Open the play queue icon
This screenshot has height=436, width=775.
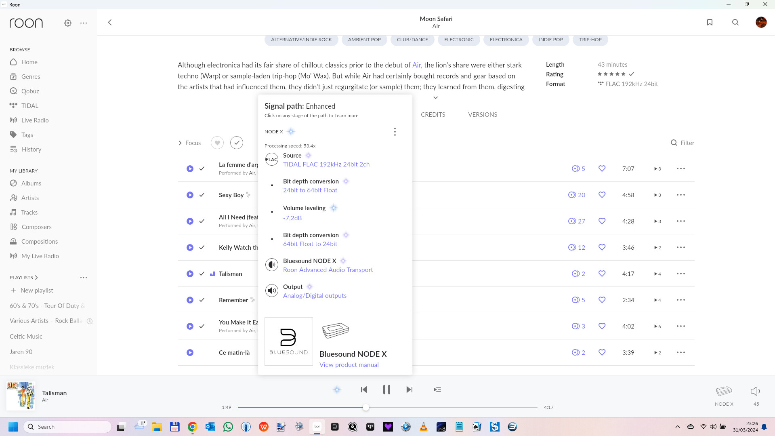[x=437, y=390]
